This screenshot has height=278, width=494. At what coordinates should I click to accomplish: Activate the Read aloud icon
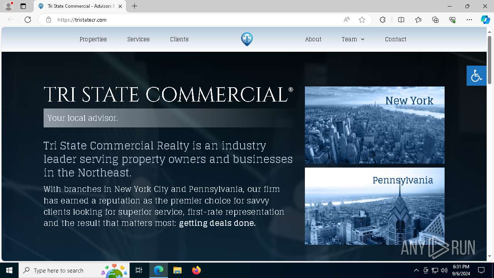(347, 20)
